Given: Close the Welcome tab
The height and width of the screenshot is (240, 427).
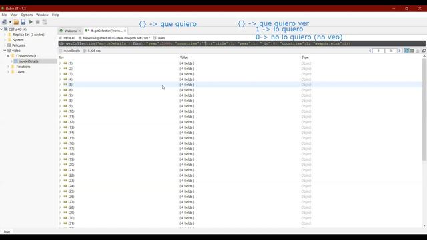Looking at the screenshot, I should [x=79, y=31].
